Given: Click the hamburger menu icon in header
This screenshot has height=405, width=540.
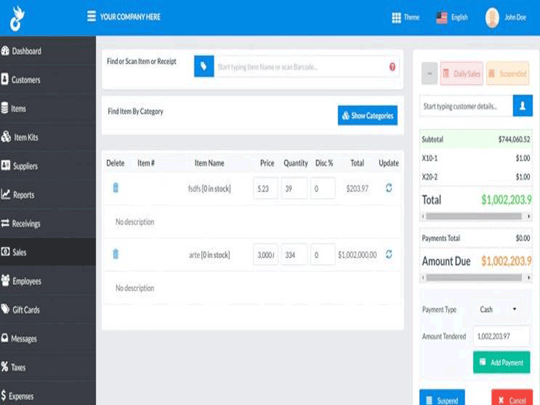Looking at the screenshot, I should tap(91, 17).
